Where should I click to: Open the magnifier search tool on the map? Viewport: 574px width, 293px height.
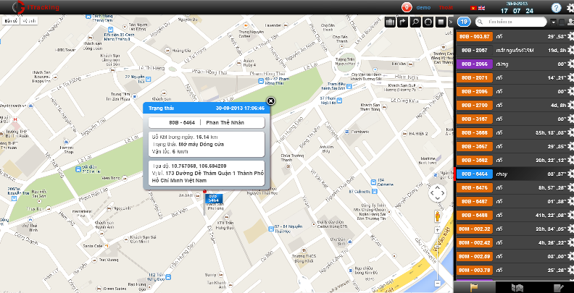(x=415, y=22)
